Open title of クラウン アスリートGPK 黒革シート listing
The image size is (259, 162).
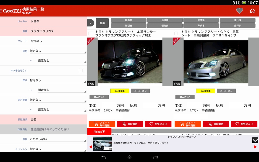pos(210,33)
